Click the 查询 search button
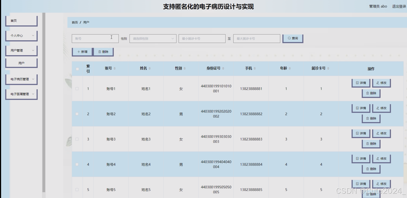 [x=293, y=38]
